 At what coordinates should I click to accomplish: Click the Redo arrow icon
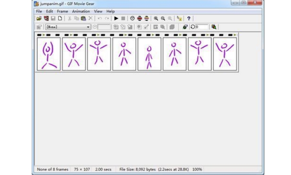(107, 18)
